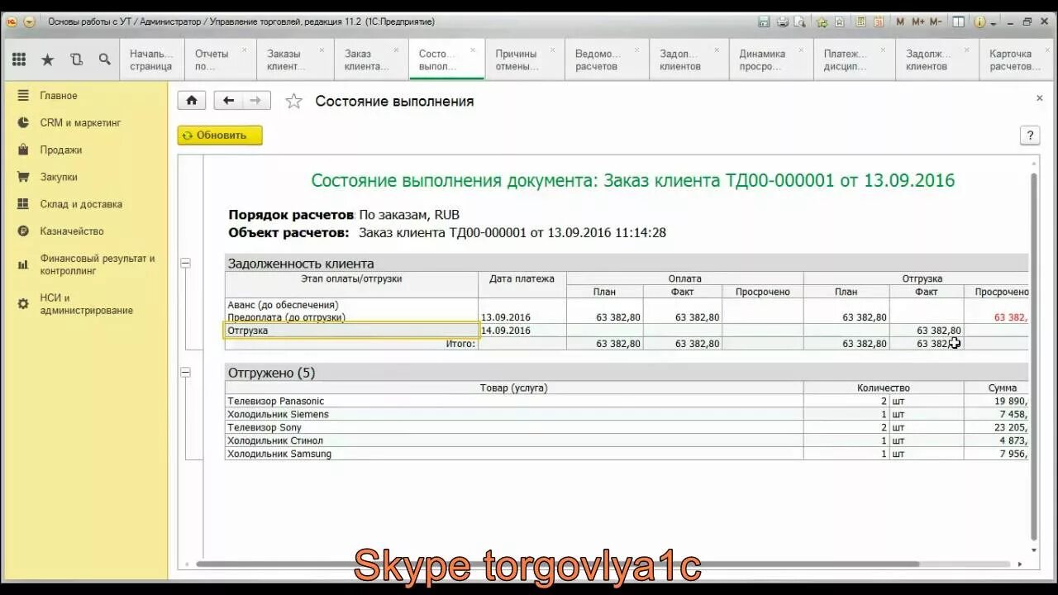Close the Состояние выполнения form
The height and width of the screenshot is (595, 1058).
point(1040,98)
